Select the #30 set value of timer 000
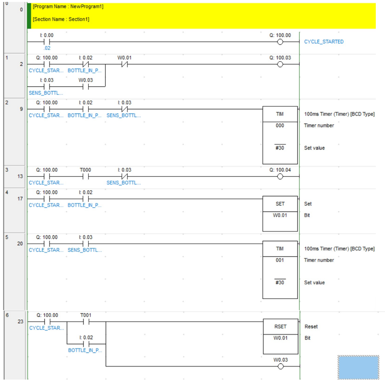This screenshot has width=385, height=382. tap(280, 148)
